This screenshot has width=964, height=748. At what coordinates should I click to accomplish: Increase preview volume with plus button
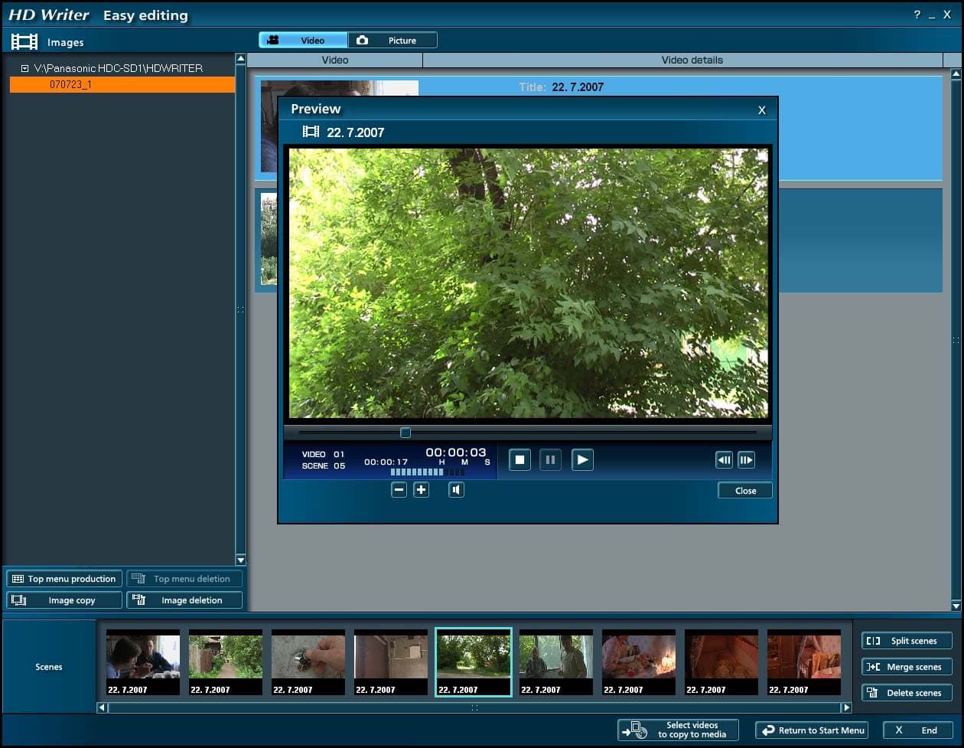click(422, 490)
